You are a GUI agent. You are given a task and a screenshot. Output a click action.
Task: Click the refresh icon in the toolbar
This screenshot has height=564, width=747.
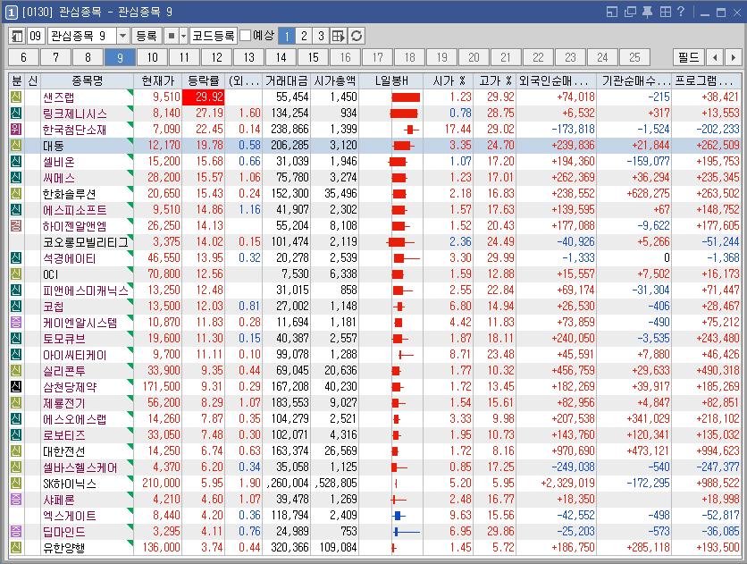tap(357, 37)
